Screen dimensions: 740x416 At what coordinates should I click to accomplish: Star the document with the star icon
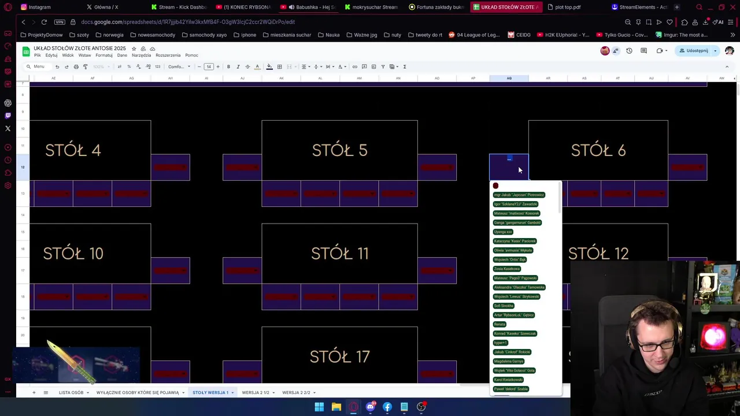134,49
